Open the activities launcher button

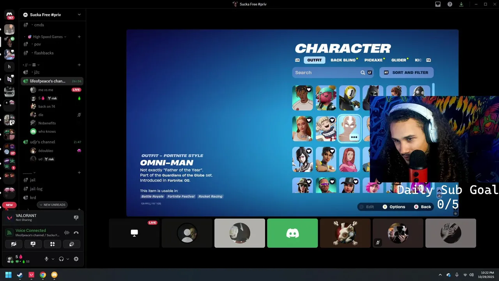point(52,244)
